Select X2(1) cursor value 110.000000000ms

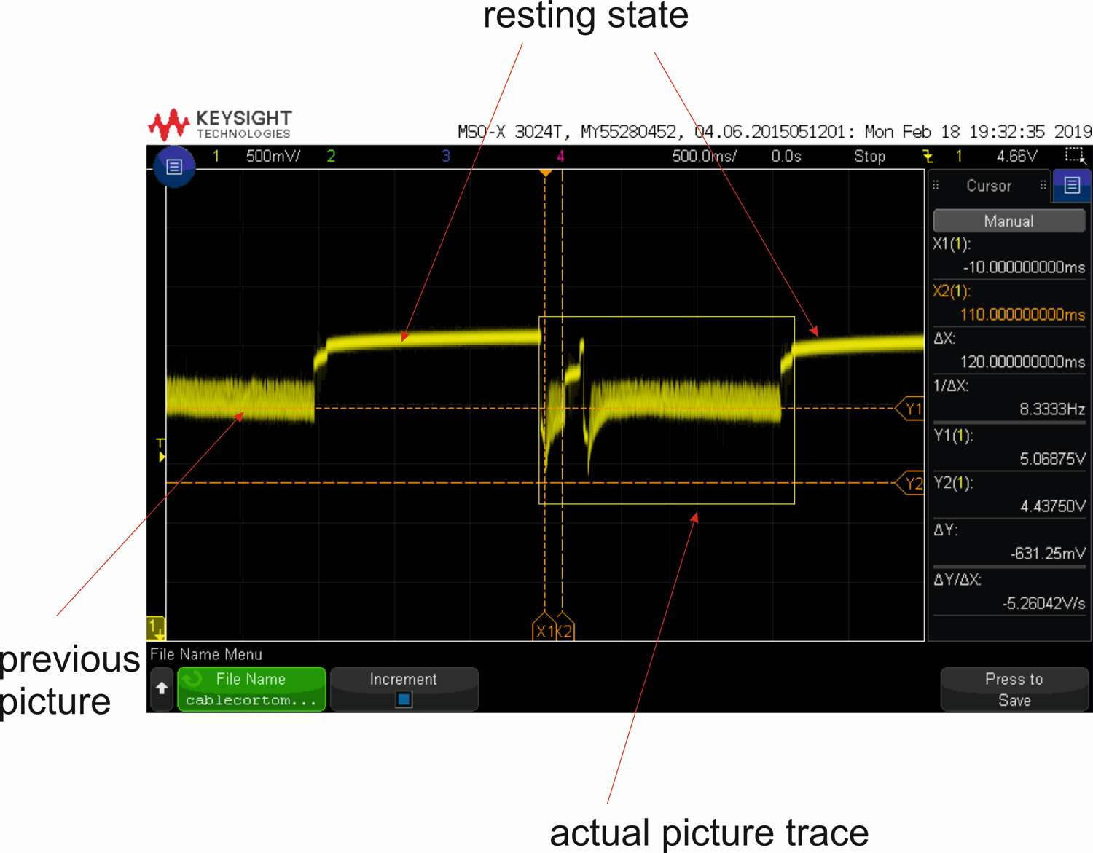point(1022,315)
